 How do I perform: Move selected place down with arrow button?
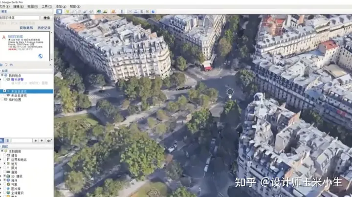click(42, 140)
